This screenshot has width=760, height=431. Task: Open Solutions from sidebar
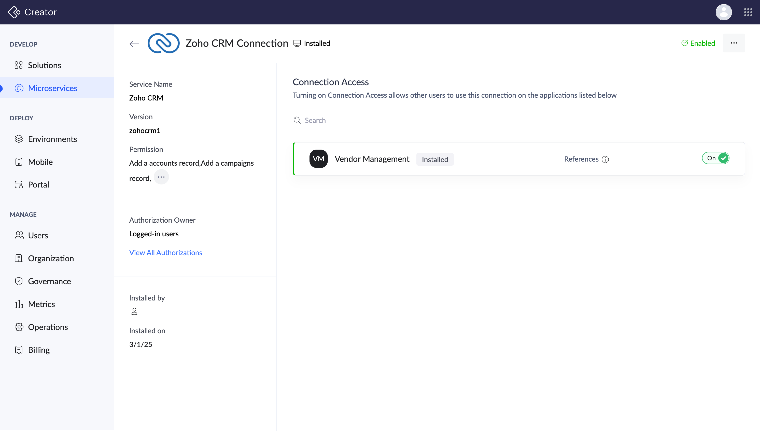[44, 65]
